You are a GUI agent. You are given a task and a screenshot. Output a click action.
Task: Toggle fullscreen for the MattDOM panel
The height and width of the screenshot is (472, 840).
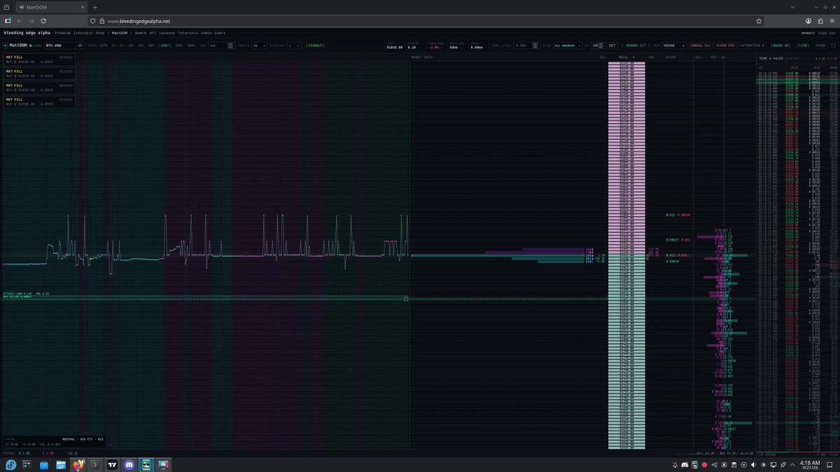[x=833, y=45]
